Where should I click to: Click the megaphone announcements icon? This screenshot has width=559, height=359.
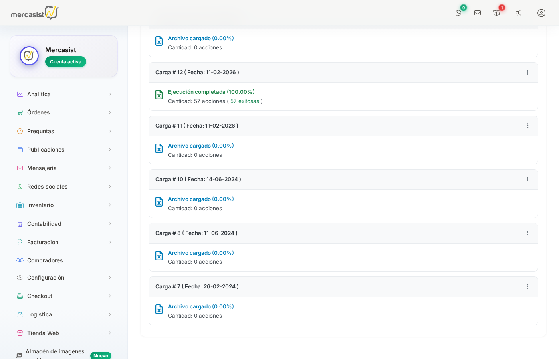[519, 13]
